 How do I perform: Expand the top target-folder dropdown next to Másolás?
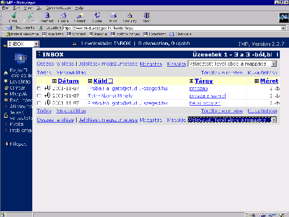click(274, 64)
